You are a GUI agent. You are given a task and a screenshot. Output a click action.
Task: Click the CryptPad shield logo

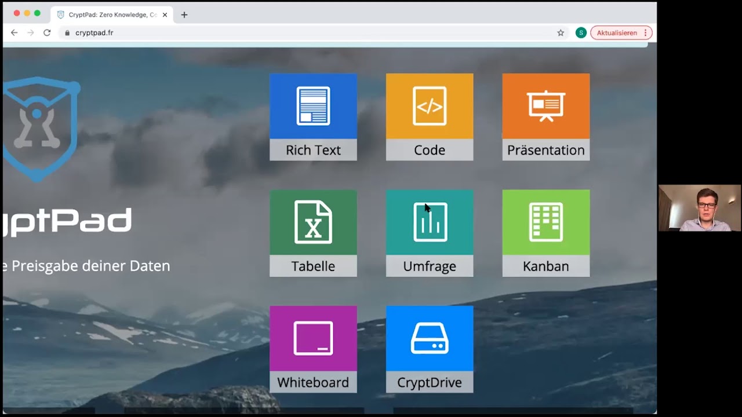click(x=41, y=129)
